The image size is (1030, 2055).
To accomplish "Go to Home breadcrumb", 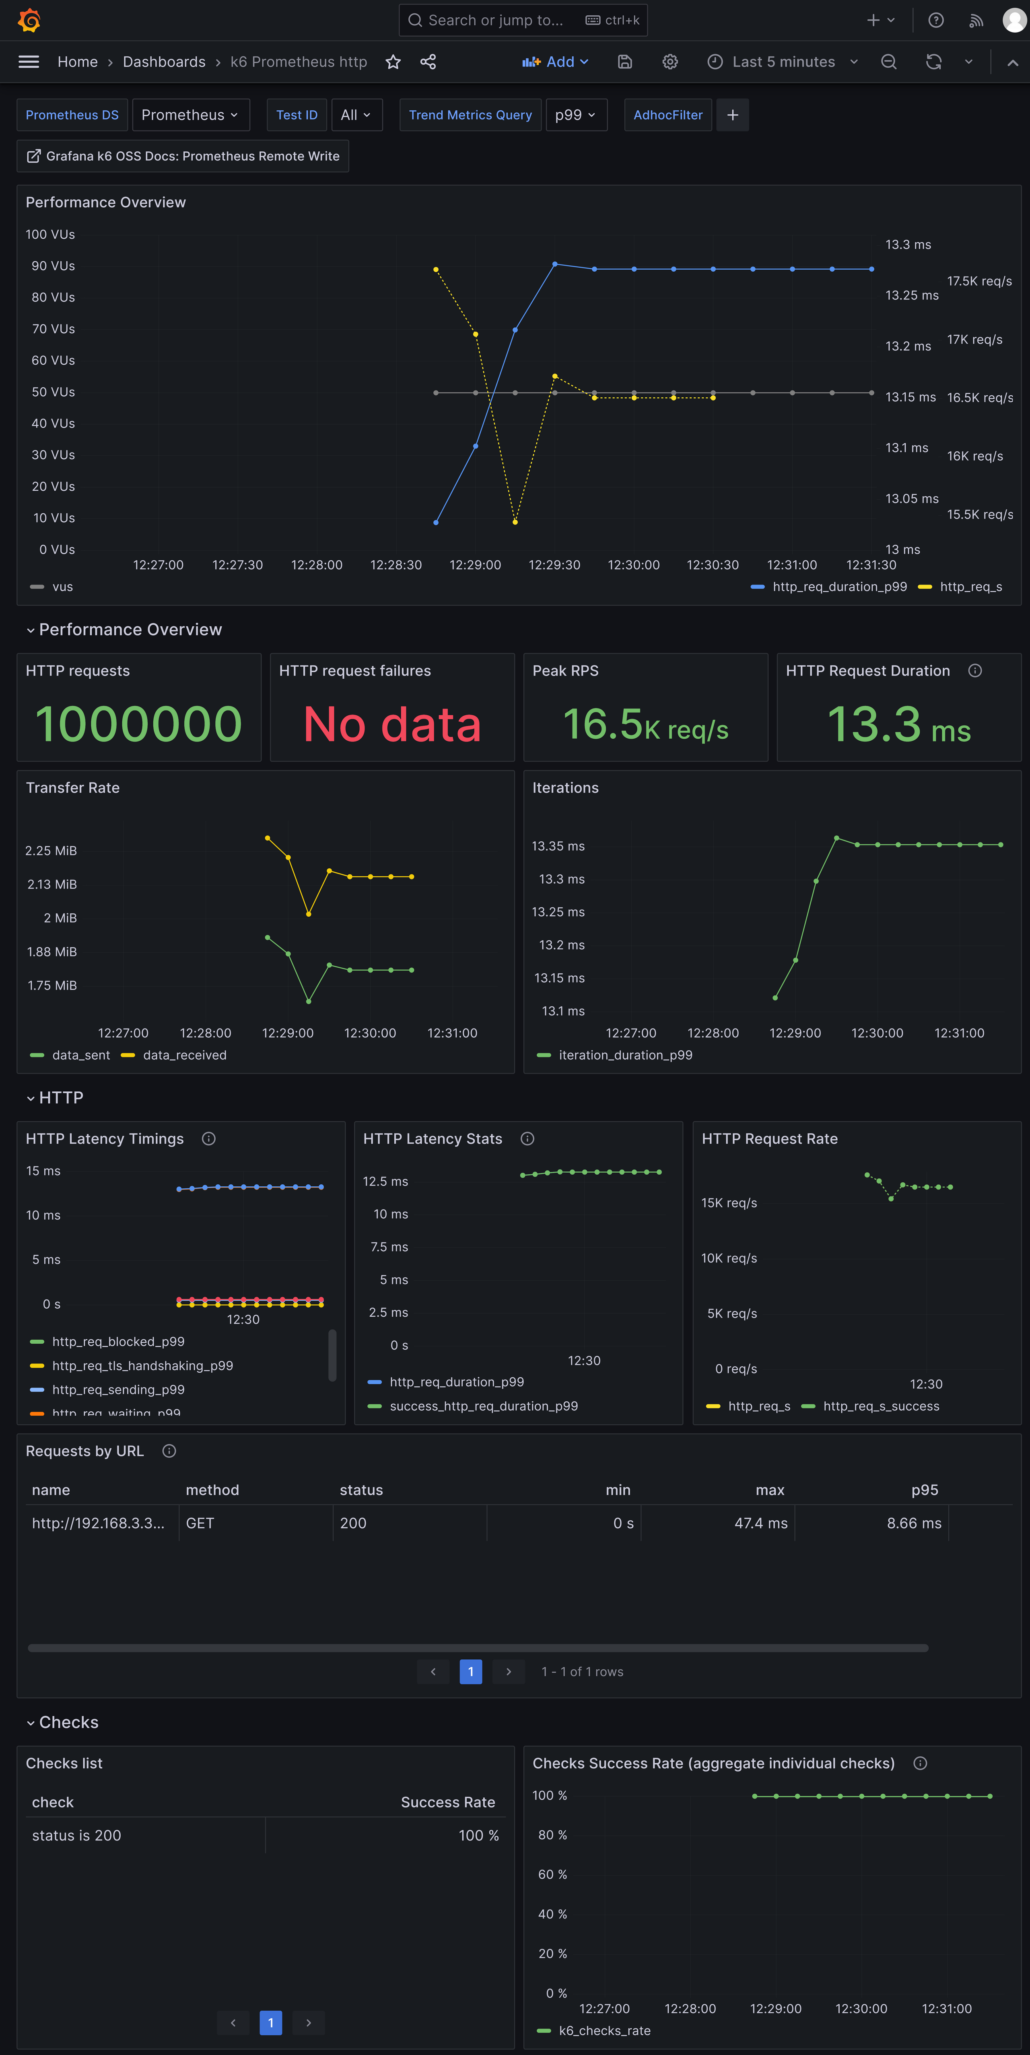I will click(x=77, y=62).
